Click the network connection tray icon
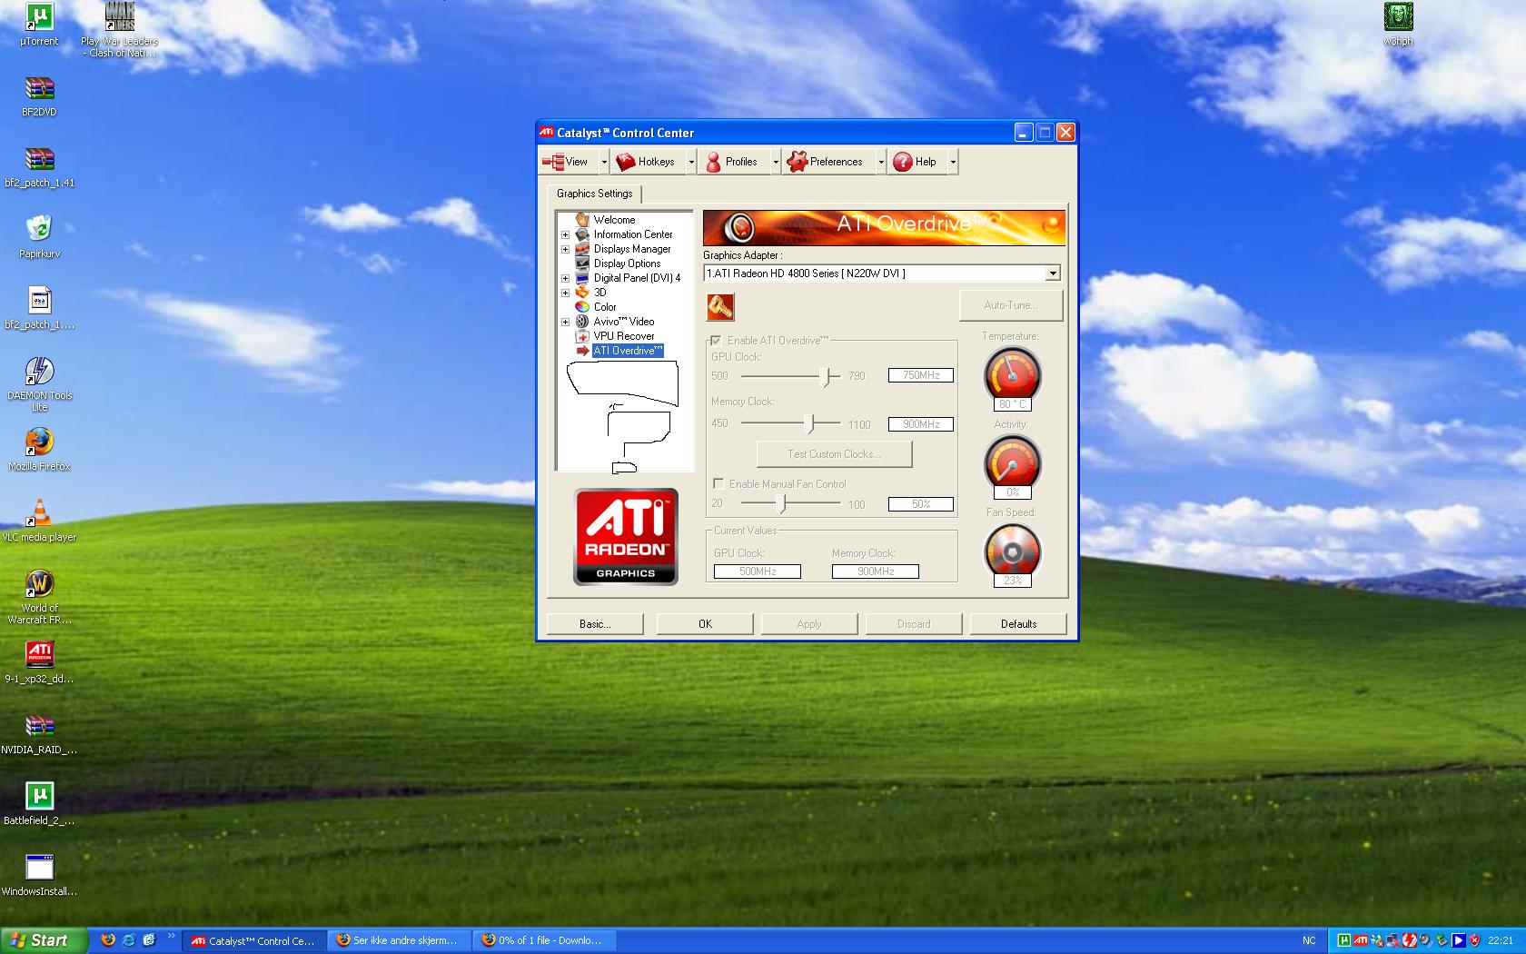The width and height of the screenshot is (1526, 954). tap(1393, 940)
